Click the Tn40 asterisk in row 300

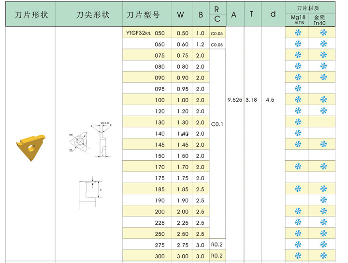click(323, 256)
